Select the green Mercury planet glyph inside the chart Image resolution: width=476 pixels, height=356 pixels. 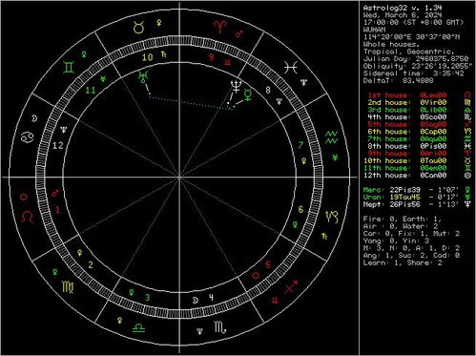(248, 95)
